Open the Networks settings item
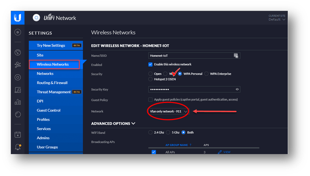 pyautogui.click(x=56, y=74)
